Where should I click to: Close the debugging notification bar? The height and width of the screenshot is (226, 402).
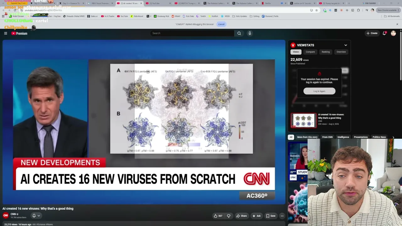(x=397, y=24)
